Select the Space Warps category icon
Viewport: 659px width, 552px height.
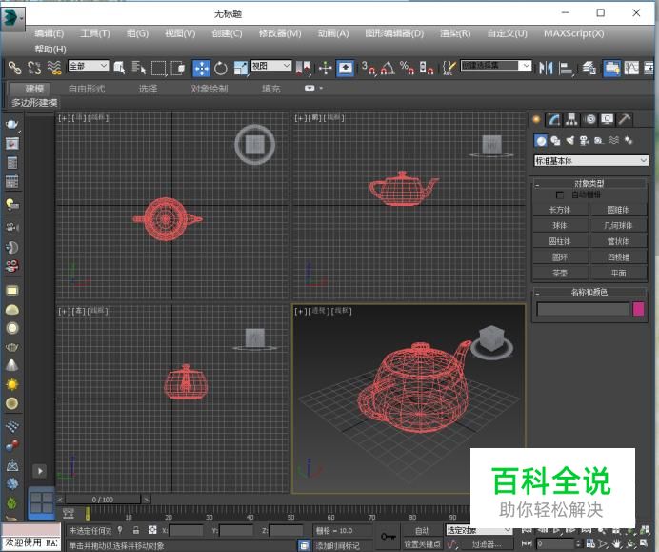point(613,140)
